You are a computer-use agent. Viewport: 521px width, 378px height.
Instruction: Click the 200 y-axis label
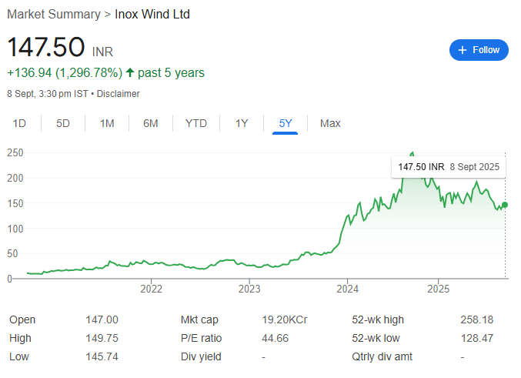pos(15,178)
